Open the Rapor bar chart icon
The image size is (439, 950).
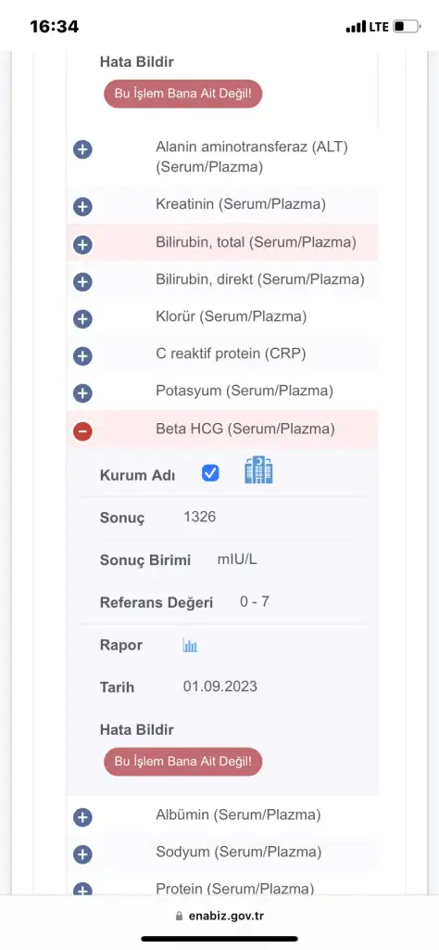191,646
